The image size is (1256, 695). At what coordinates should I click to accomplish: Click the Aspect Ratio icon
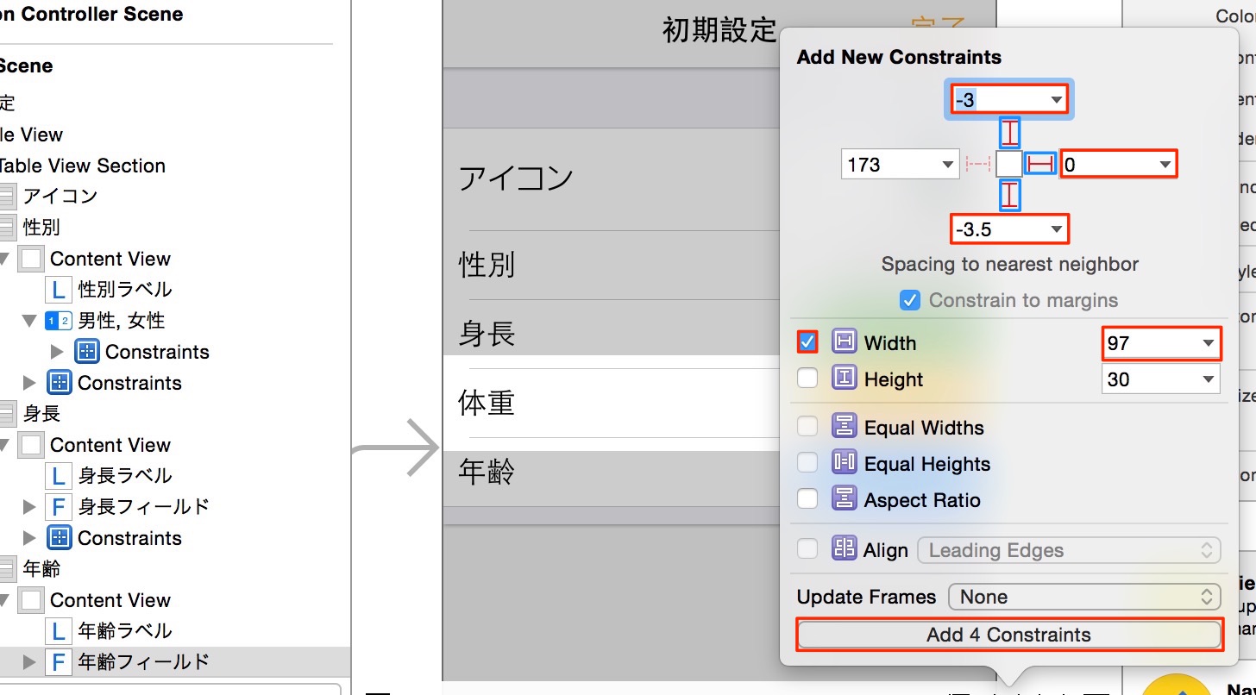tap(844, 499)
